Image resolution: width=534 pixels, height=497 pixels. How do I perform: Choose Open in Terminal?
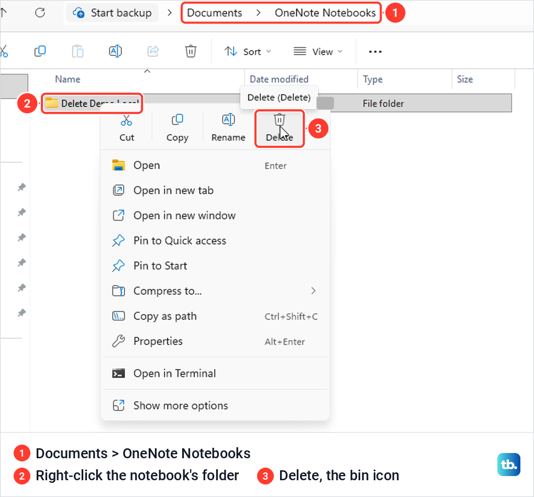[215, 374]
